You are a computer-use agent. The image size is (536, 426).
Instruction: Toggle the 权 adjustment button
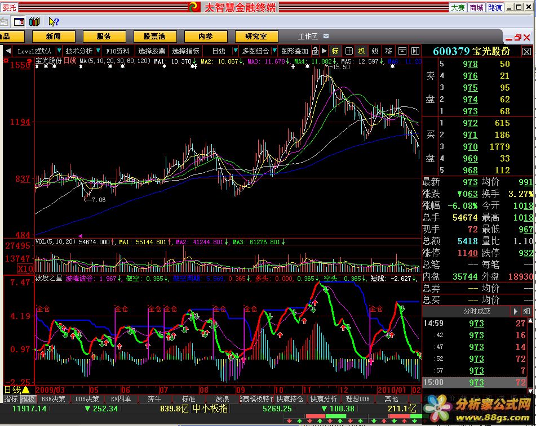click(361, 51)
